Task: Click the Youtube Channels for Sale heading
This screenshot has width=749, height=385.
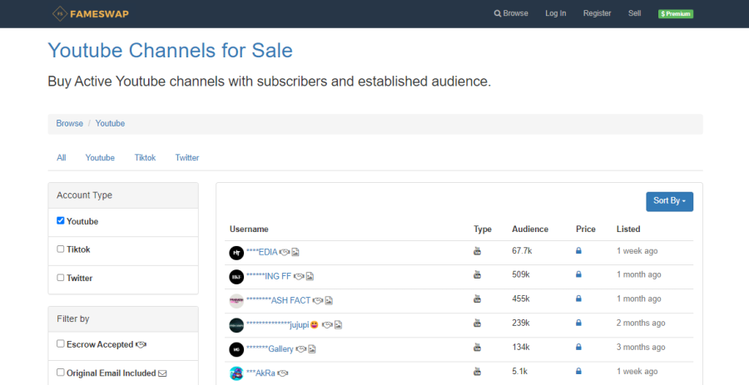Action: pos(170,50)
